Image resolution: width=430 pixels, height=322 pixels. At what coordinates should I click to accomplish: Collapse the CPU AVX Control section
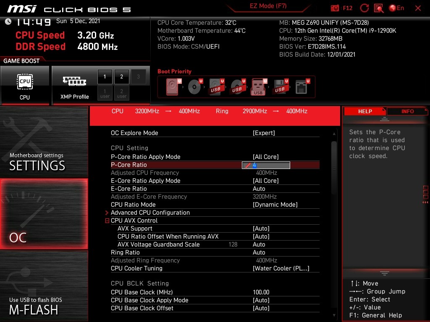pyautogui.click(x=107, y=221)
